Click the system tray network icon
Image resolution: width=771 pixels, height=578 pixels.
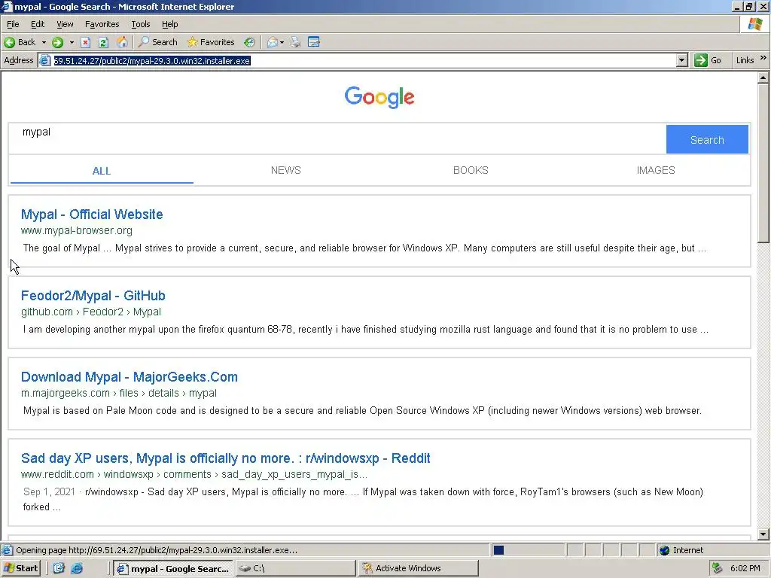coord(718,568)
